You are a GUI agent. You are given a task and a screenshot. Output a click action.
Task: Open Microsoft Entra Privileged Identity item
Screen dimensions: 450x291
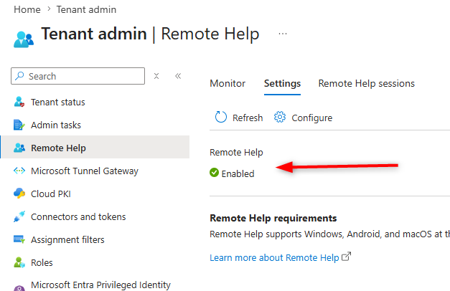coord(100,285)
